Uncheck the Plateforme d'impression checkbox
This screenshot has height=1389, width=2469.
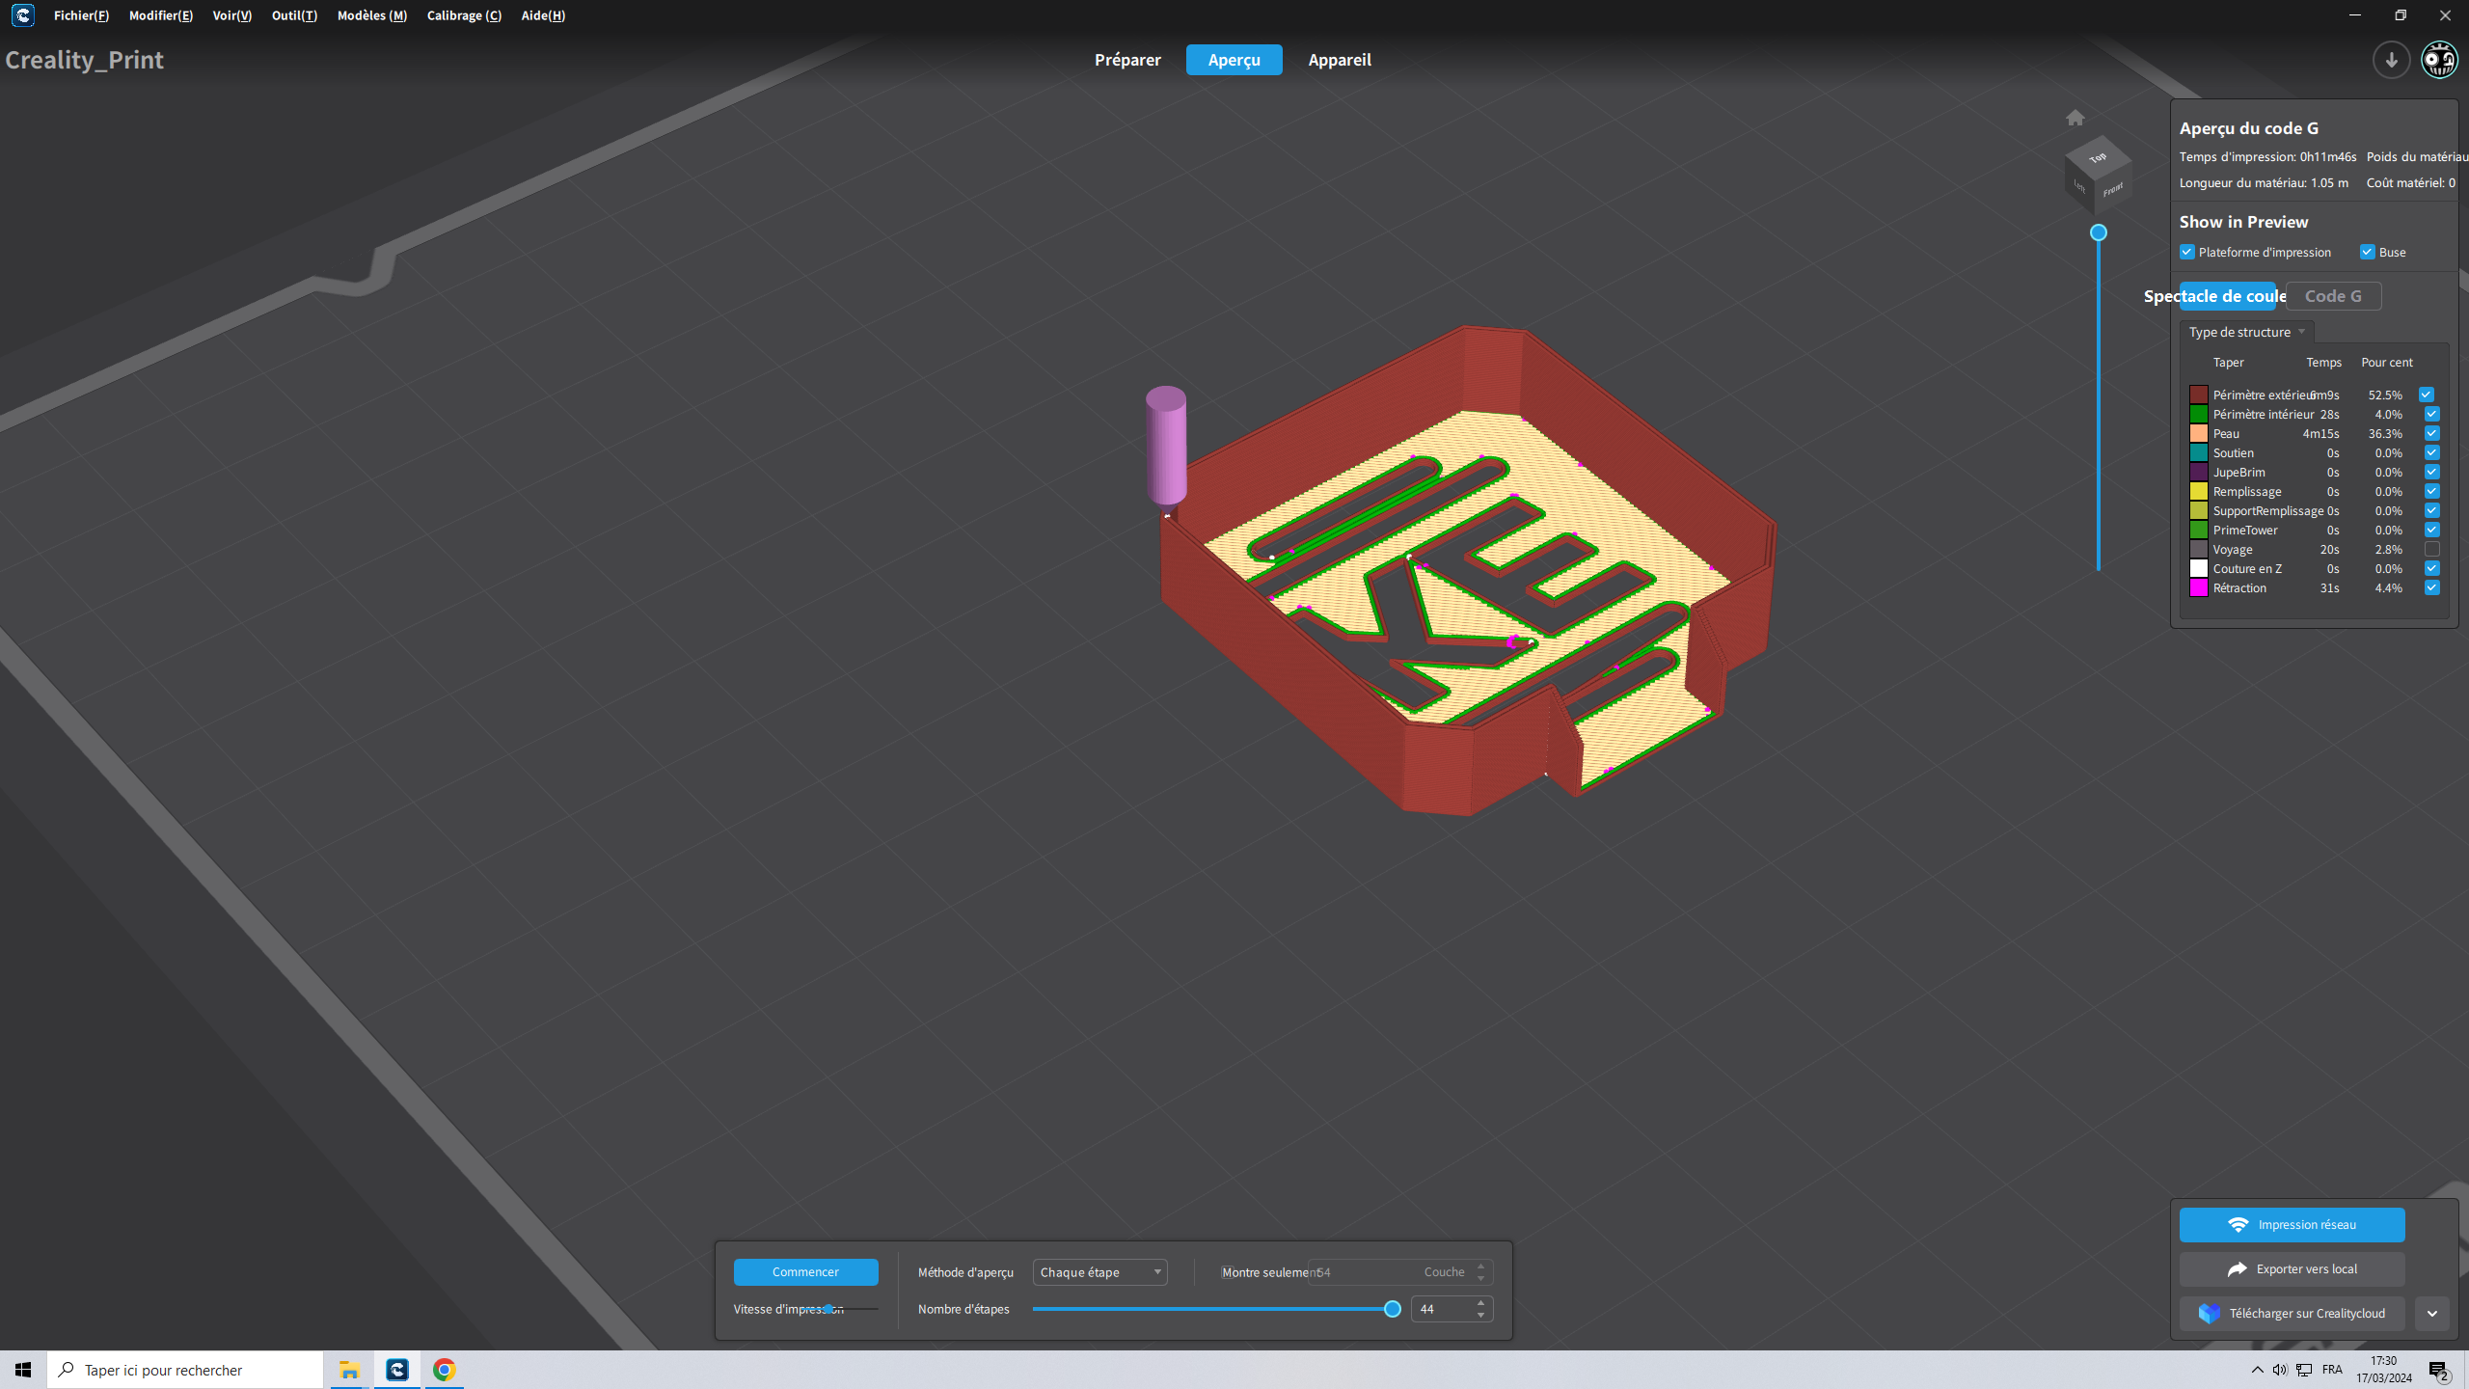coord(2187,252)
